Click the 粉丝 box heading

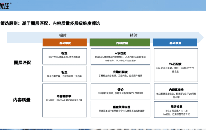pos(64,72)
